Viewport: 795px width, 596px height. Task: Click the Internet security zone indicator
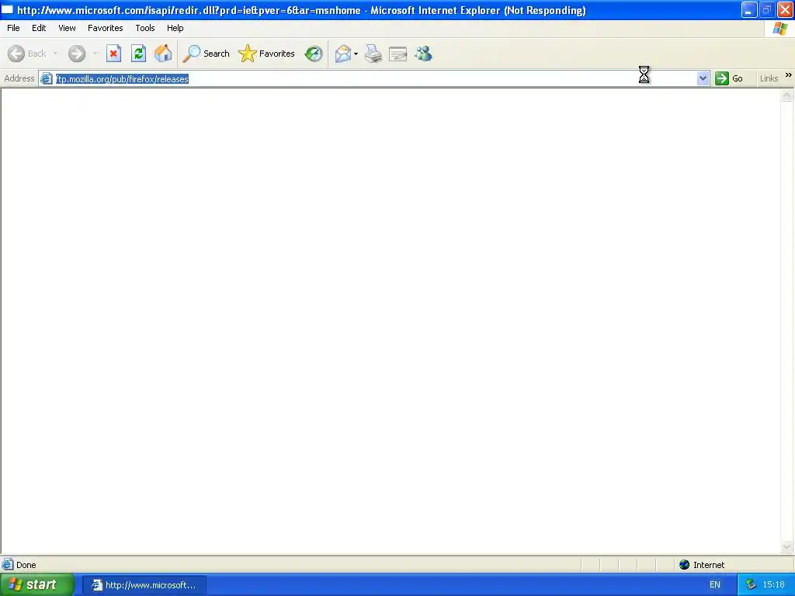(702, 565)
